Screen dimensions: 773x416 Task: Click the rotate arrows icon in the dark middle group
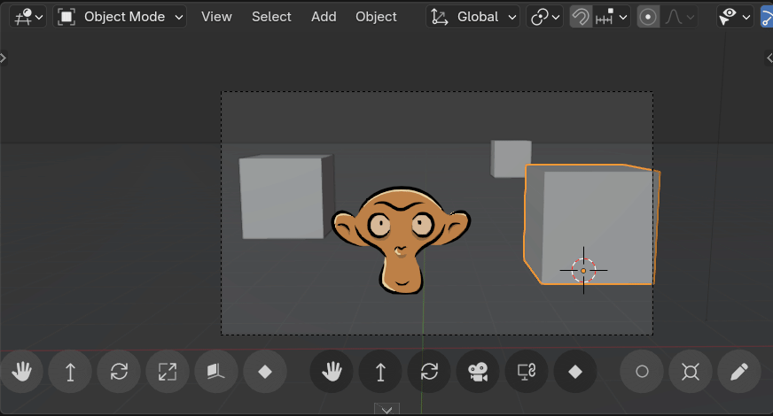tap(429, 371)
